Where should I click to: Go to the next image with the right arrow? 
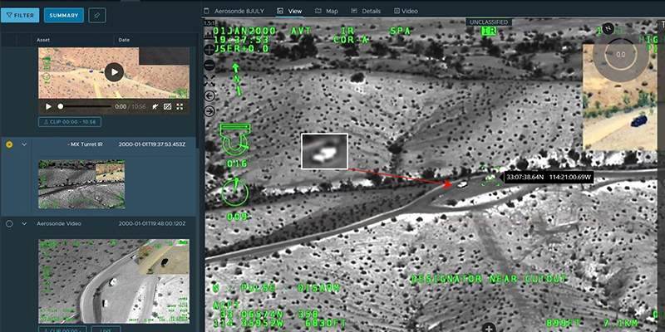coord(209,111)
